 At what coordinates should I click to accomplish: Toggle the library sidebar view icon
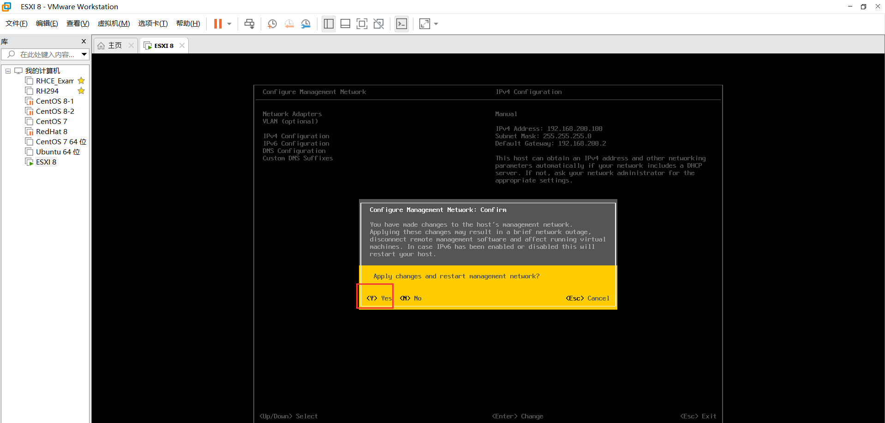click(x=329, y=24)
